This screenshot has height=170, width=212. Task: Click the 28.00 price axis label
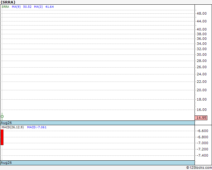(x=202, y=61)
